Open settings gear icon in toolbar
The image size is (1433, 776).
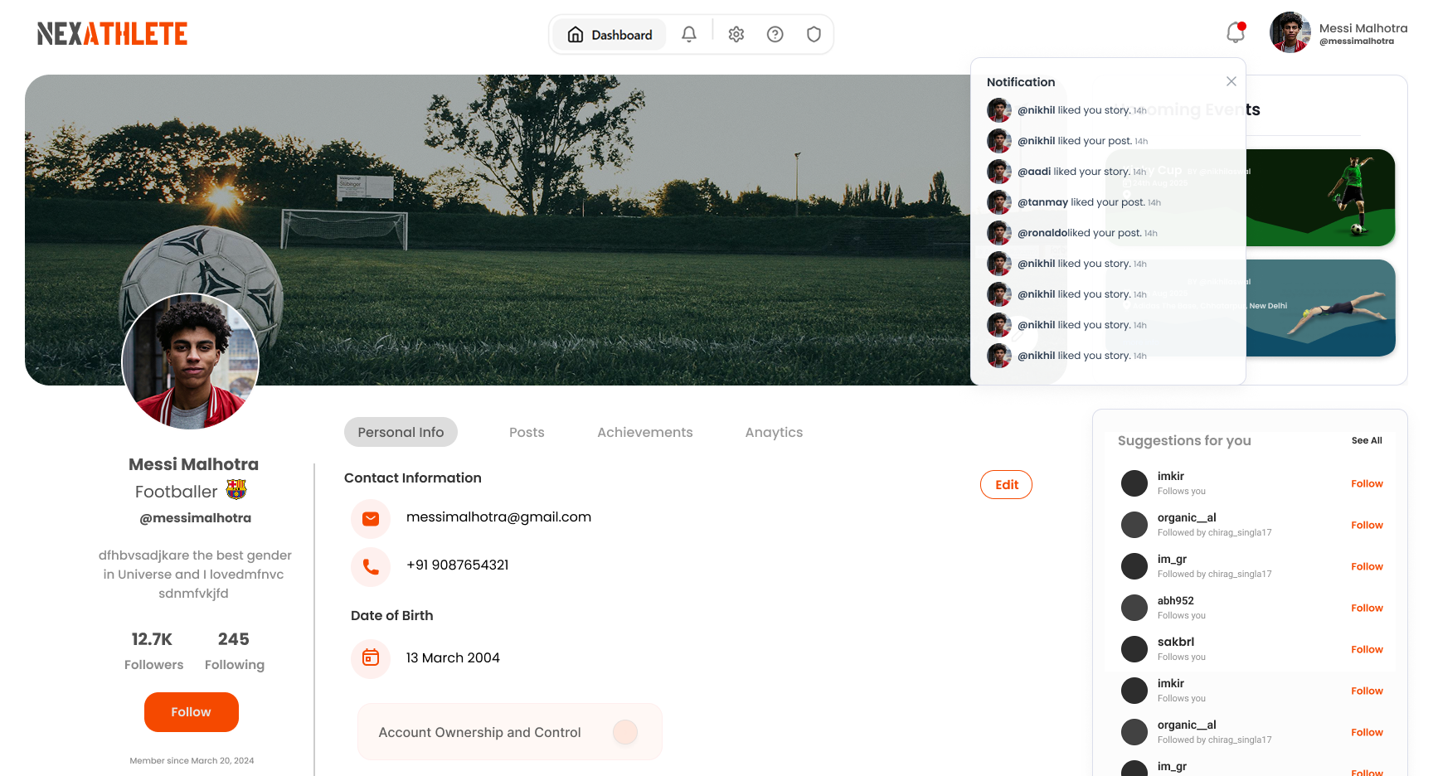pyautogui.click(x=736, y=34)
